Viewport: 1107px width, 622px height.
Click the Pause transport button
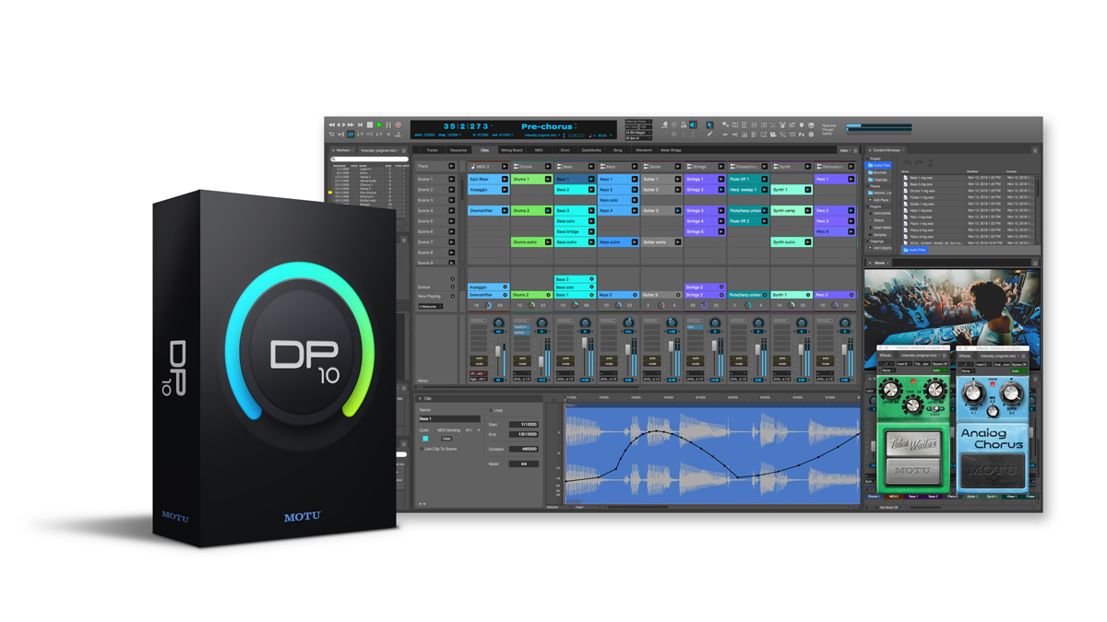(x=388, y=124)
